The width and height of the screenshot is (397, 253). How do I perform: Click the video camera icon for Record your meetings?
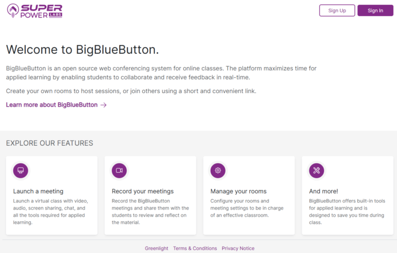[x=119, y=170]
